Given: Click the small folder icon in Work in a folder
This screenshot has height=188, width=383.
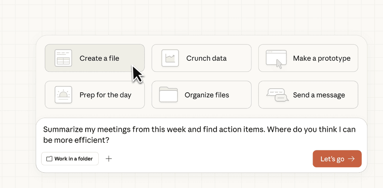Looking at the screenshot, I should click(49, 159).
